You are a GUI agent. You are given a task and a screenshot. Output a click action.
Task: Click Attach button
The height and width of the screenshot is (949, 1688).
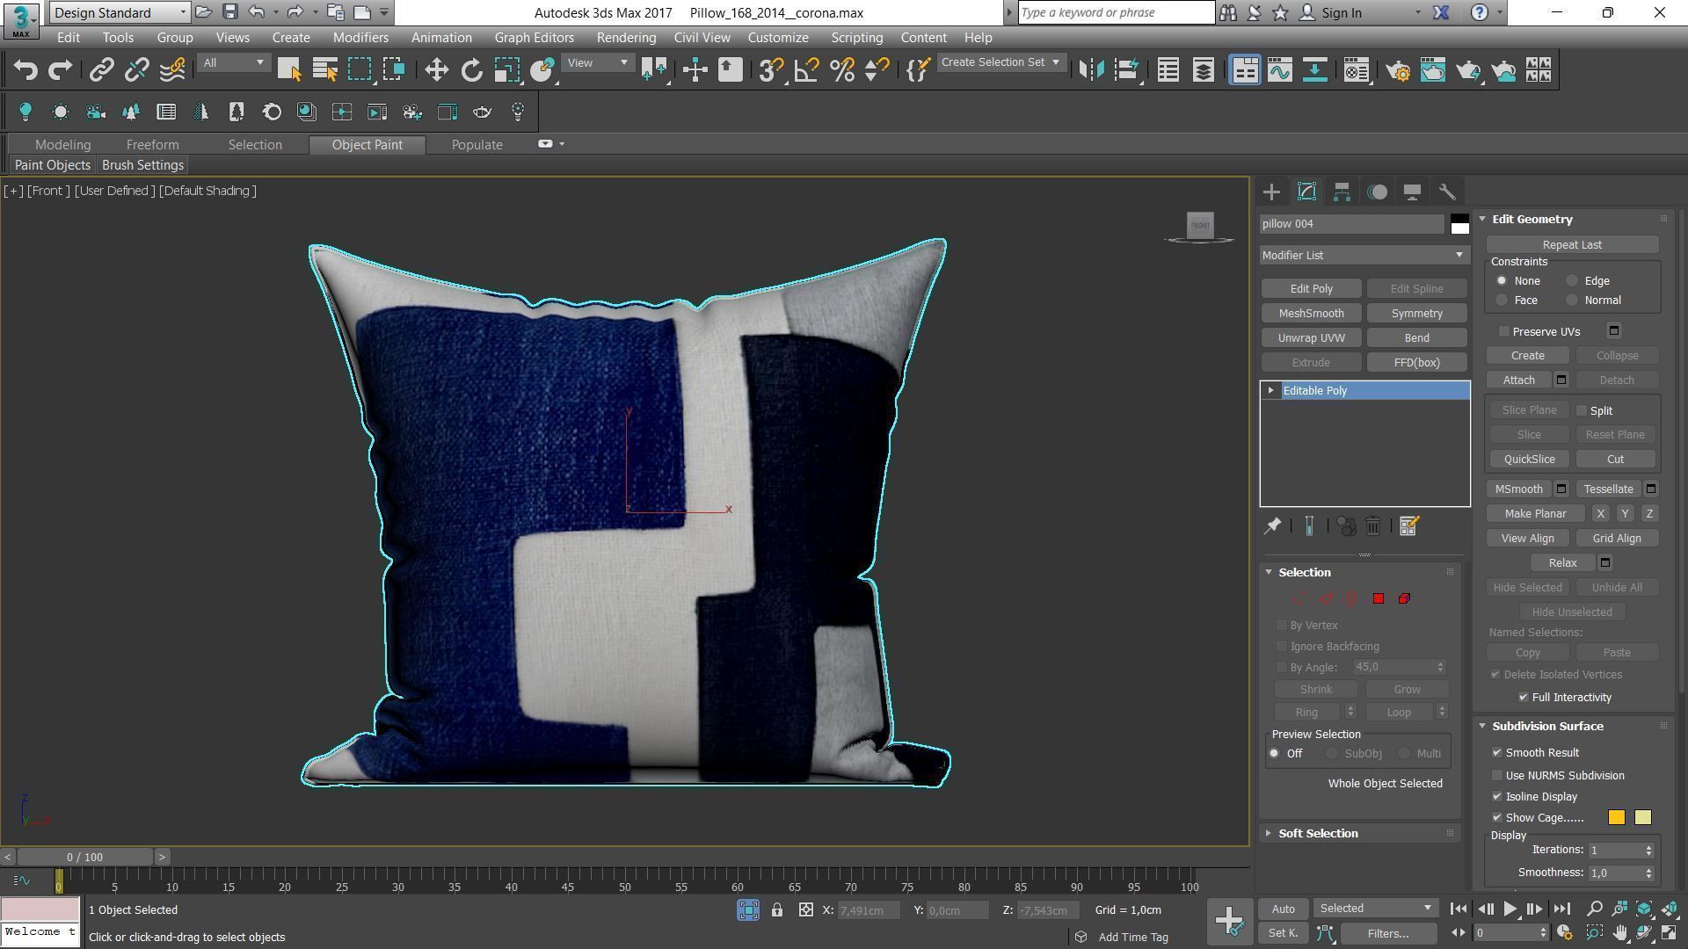[1519, 380]
